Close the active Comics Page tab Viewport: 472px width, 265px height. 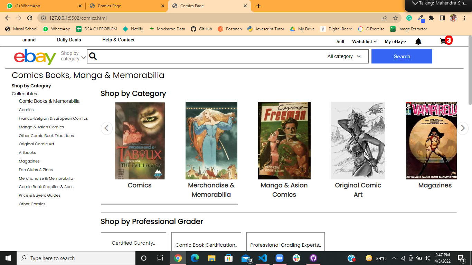point(245,6)
